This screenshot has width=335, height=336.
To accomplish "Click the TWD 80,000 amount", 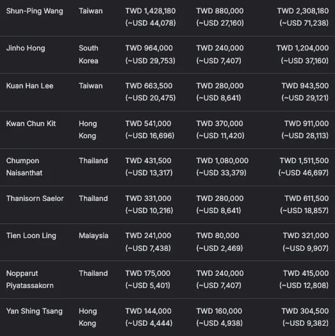I will point(218,236).
